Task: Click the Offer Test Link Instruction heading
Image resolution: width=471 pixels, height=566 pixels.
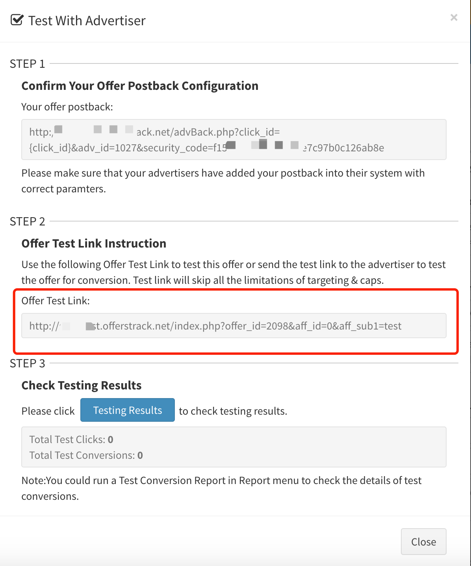Action: click(94, 244)
